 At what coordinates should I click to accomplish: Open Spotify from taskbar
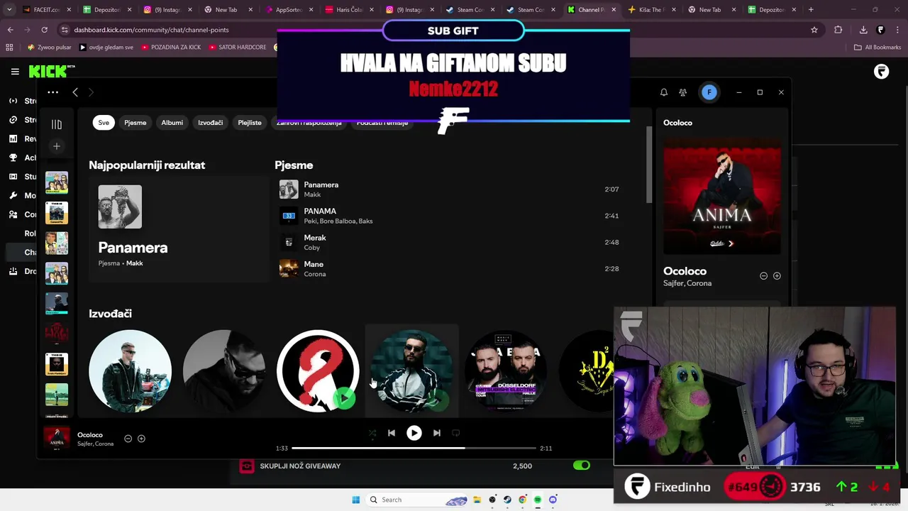coord(538,500)
